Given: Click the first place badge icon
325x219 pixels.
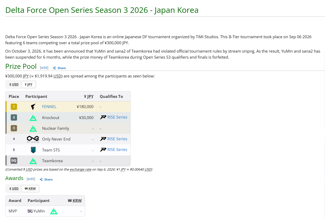Looking at the screenshot, I should (x=14, y=107).
